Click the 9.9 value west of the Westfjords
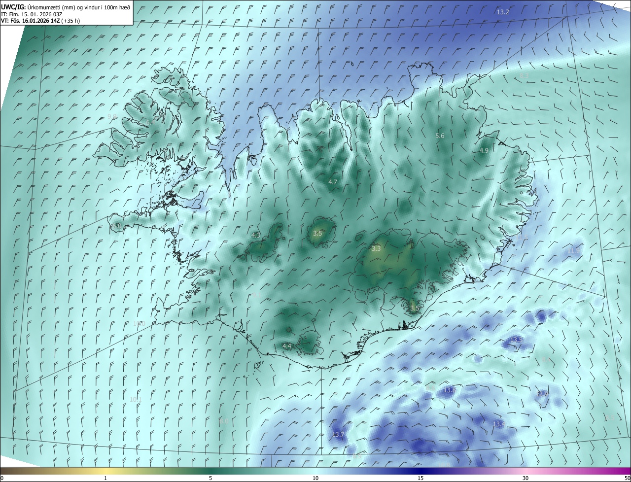 click(x=112, y=116)
